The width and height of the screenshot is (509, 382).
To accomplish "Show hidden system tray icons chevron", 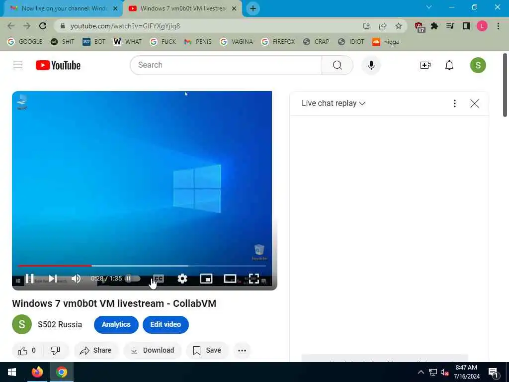I will (x=421, y=372).
